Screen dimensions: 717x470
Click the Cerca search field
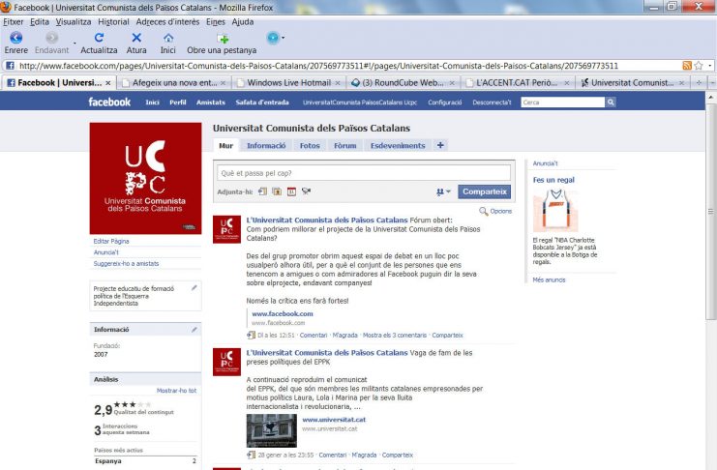pyautogui.click(x=562, y=103)
